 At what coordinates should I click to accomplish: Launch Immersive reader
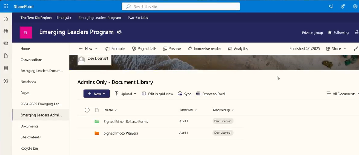tap(204, 49)
